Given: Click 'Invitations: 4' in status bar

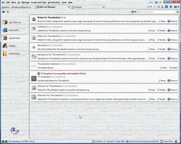Looking at the screenshot, I should pos(98,141).
